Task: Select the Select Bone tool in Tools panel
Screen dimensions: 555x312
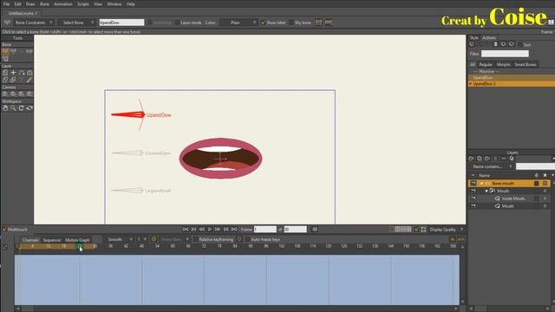Action: (x=5, y=51)
